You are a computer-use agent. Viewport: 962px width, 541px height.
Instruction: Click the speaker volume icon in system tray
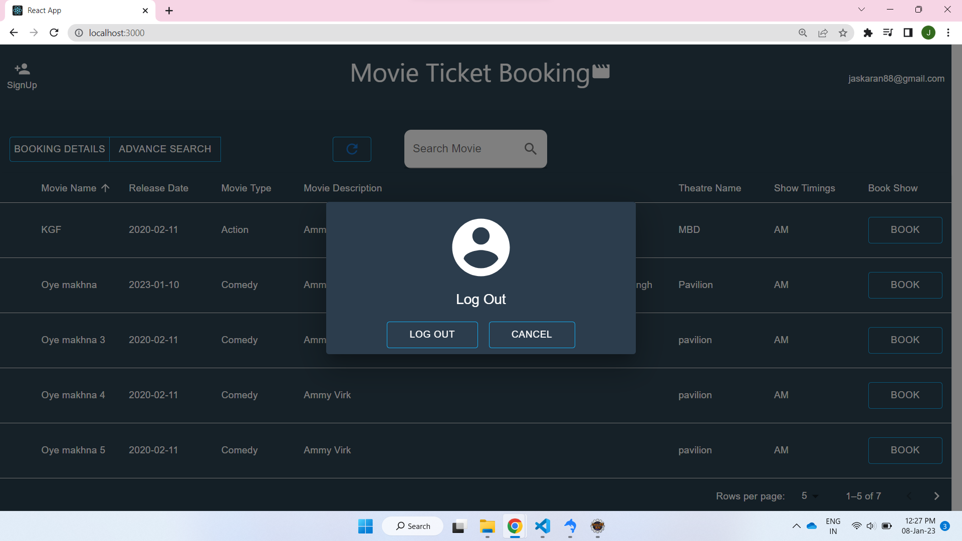(871, 526)
